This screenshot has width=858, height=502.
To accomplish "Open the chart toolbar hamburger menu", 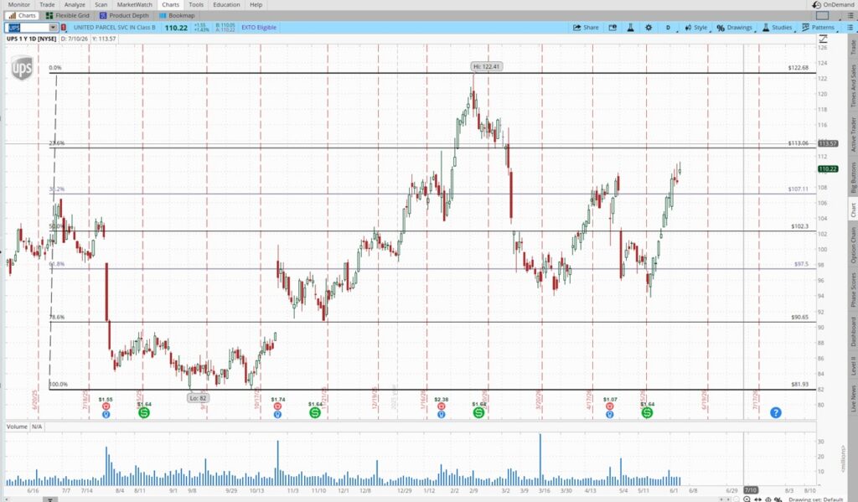I will [x=850, y=28].
